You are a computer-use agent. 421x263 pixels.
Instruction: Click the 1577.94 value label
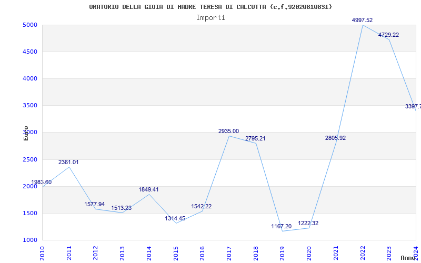tap(95, 204)
